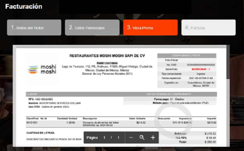Click ClaveProd value 90101501
The width and height of the screenshot is (244, 151).
coord(32,122)
